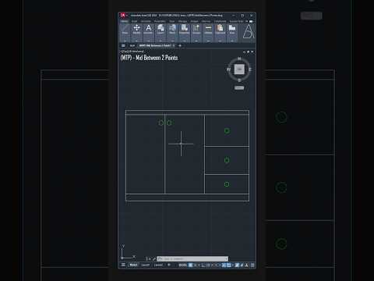The width and height of the screenshot is (374, 281).
Task: Open the Clipboard panel in the ribbon
Action: coord(221,33)
